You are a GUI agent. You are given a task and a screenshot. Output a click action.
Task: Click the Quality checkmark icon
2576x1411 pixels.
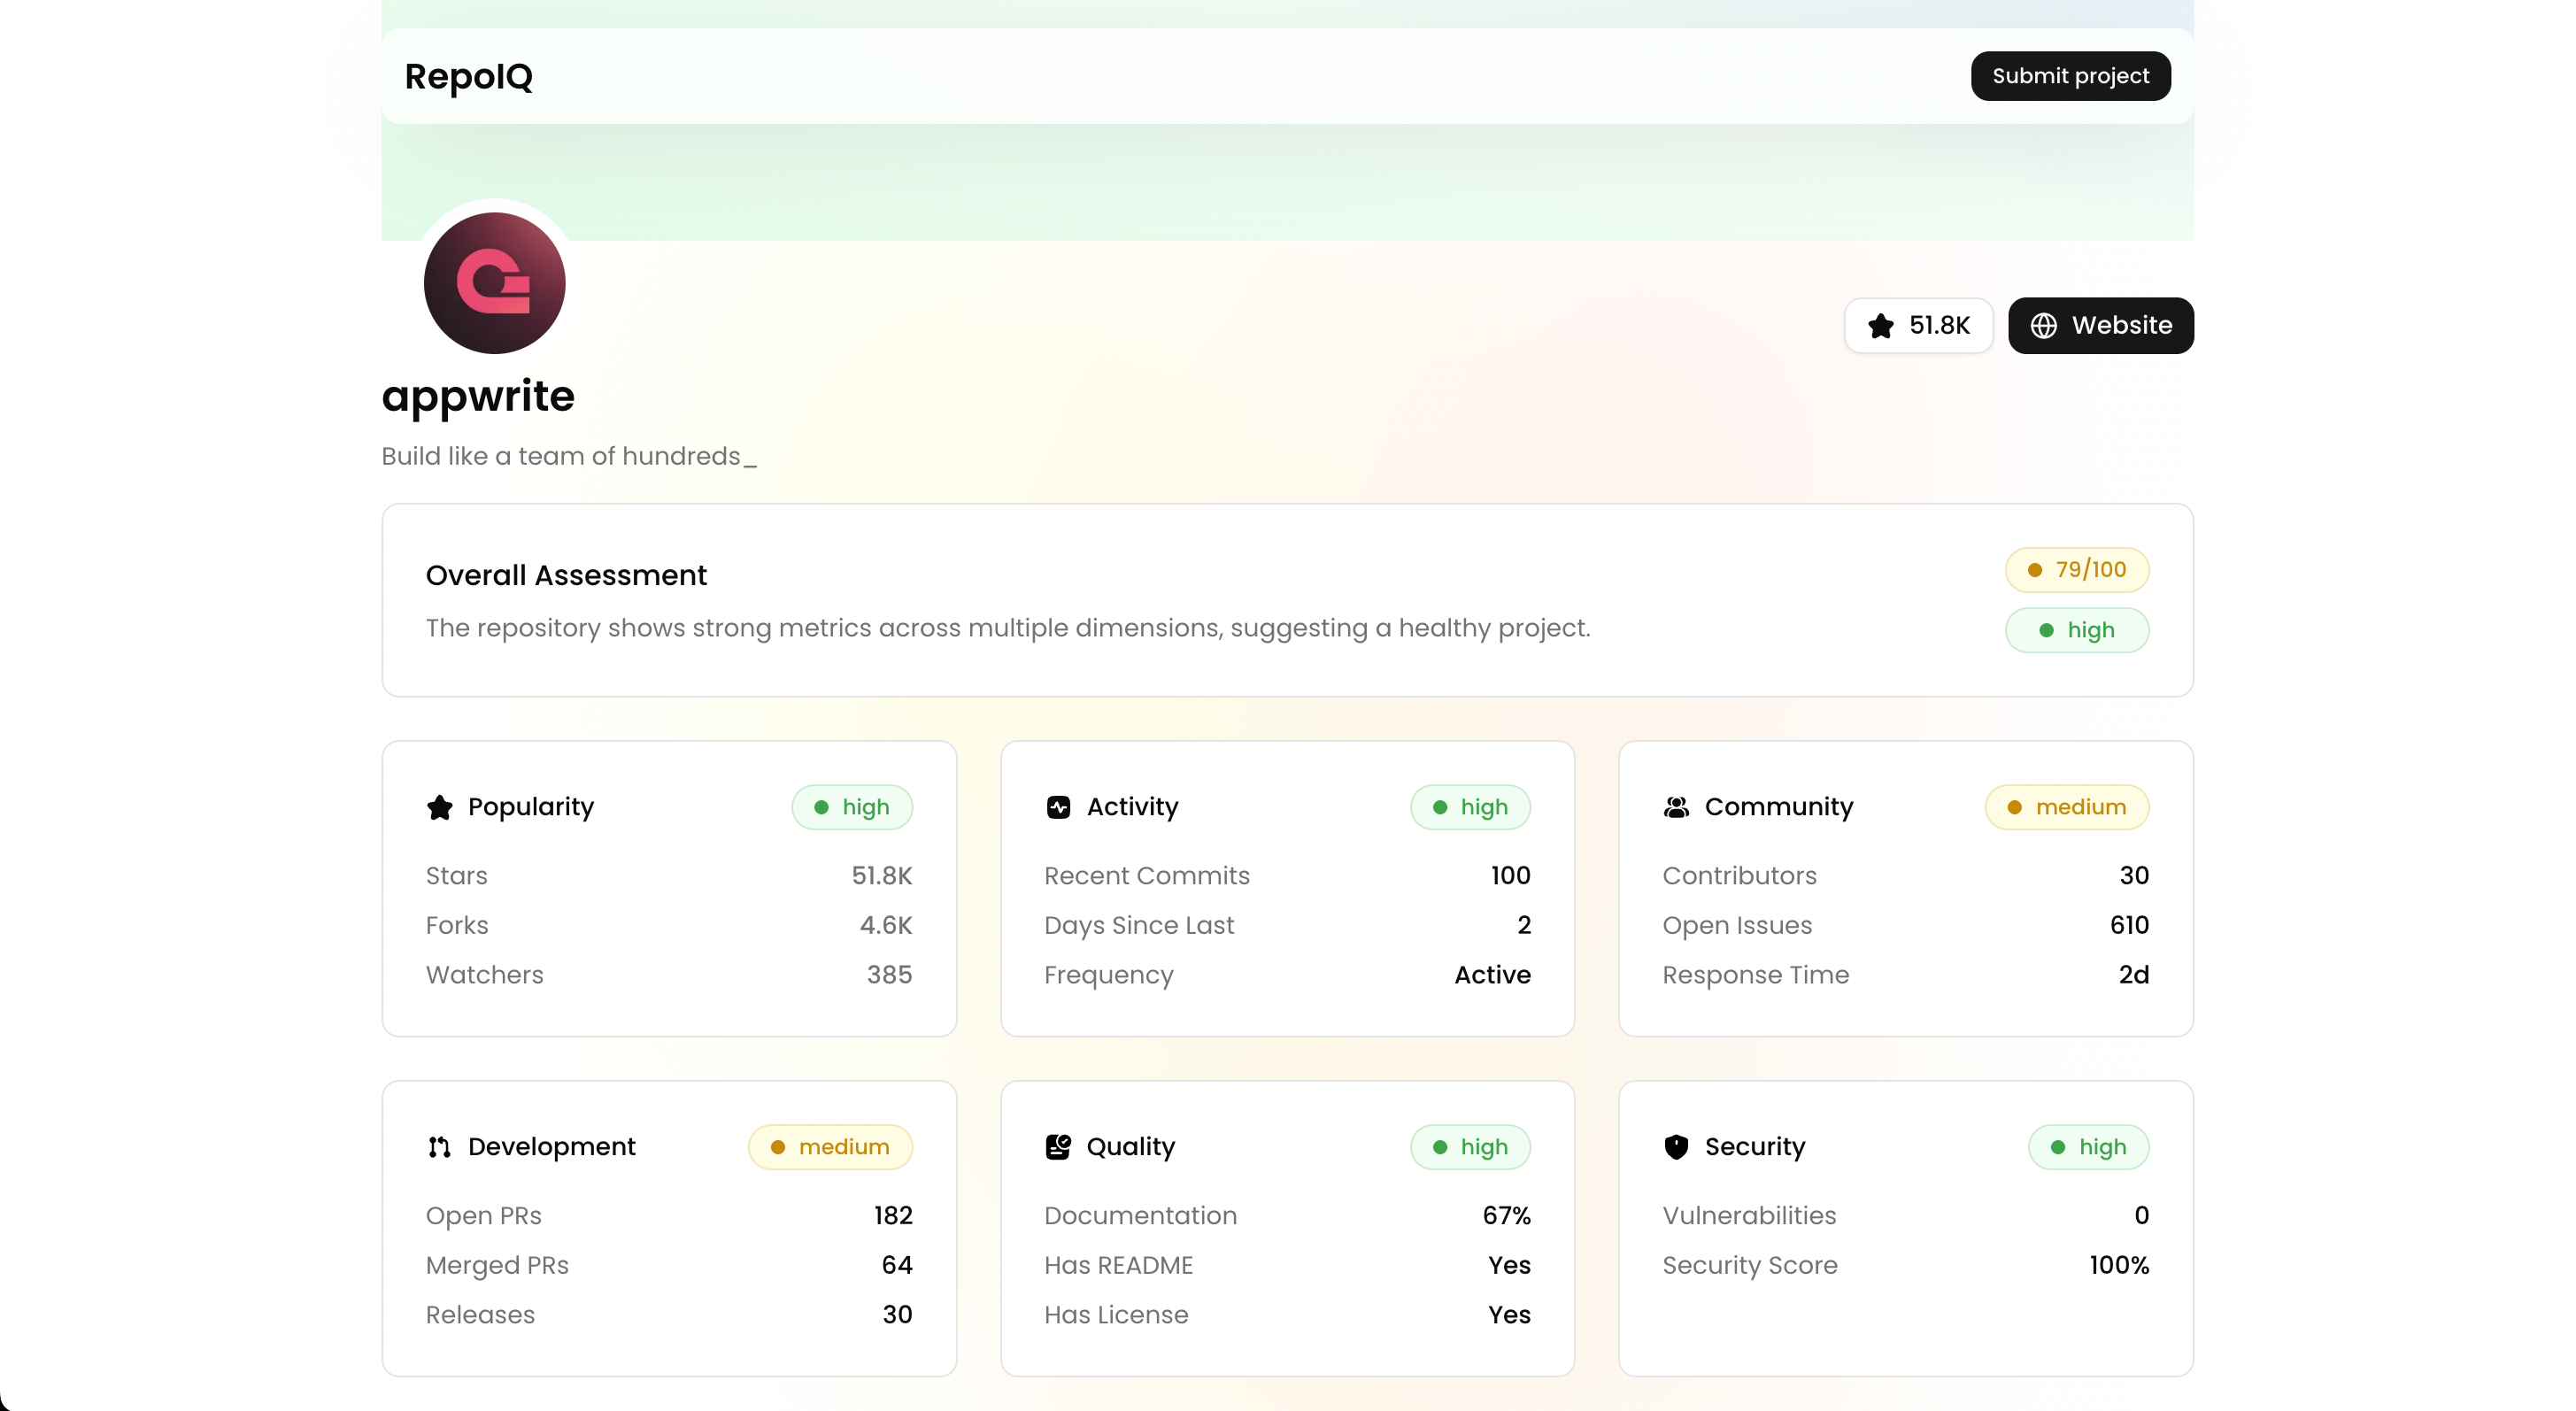[1058, 1147]
